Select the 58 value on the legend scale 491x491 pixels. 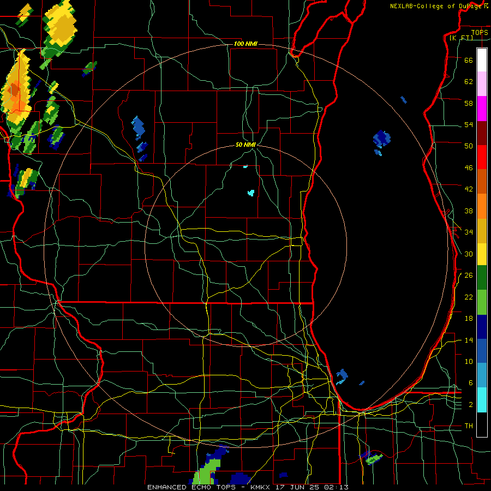(469, 103)
